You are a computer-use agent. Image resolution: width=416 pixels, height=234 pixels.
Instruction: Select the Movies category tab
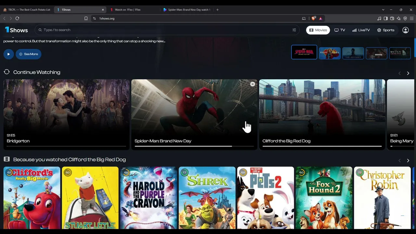click(x=318, y=30)
